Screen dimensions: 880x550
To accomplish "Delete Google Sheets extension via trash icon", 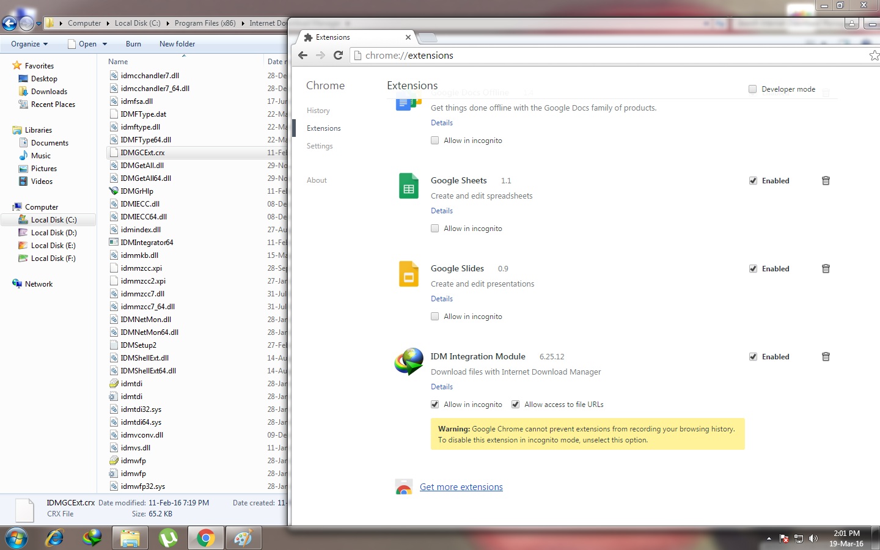I will click(826, 181).
